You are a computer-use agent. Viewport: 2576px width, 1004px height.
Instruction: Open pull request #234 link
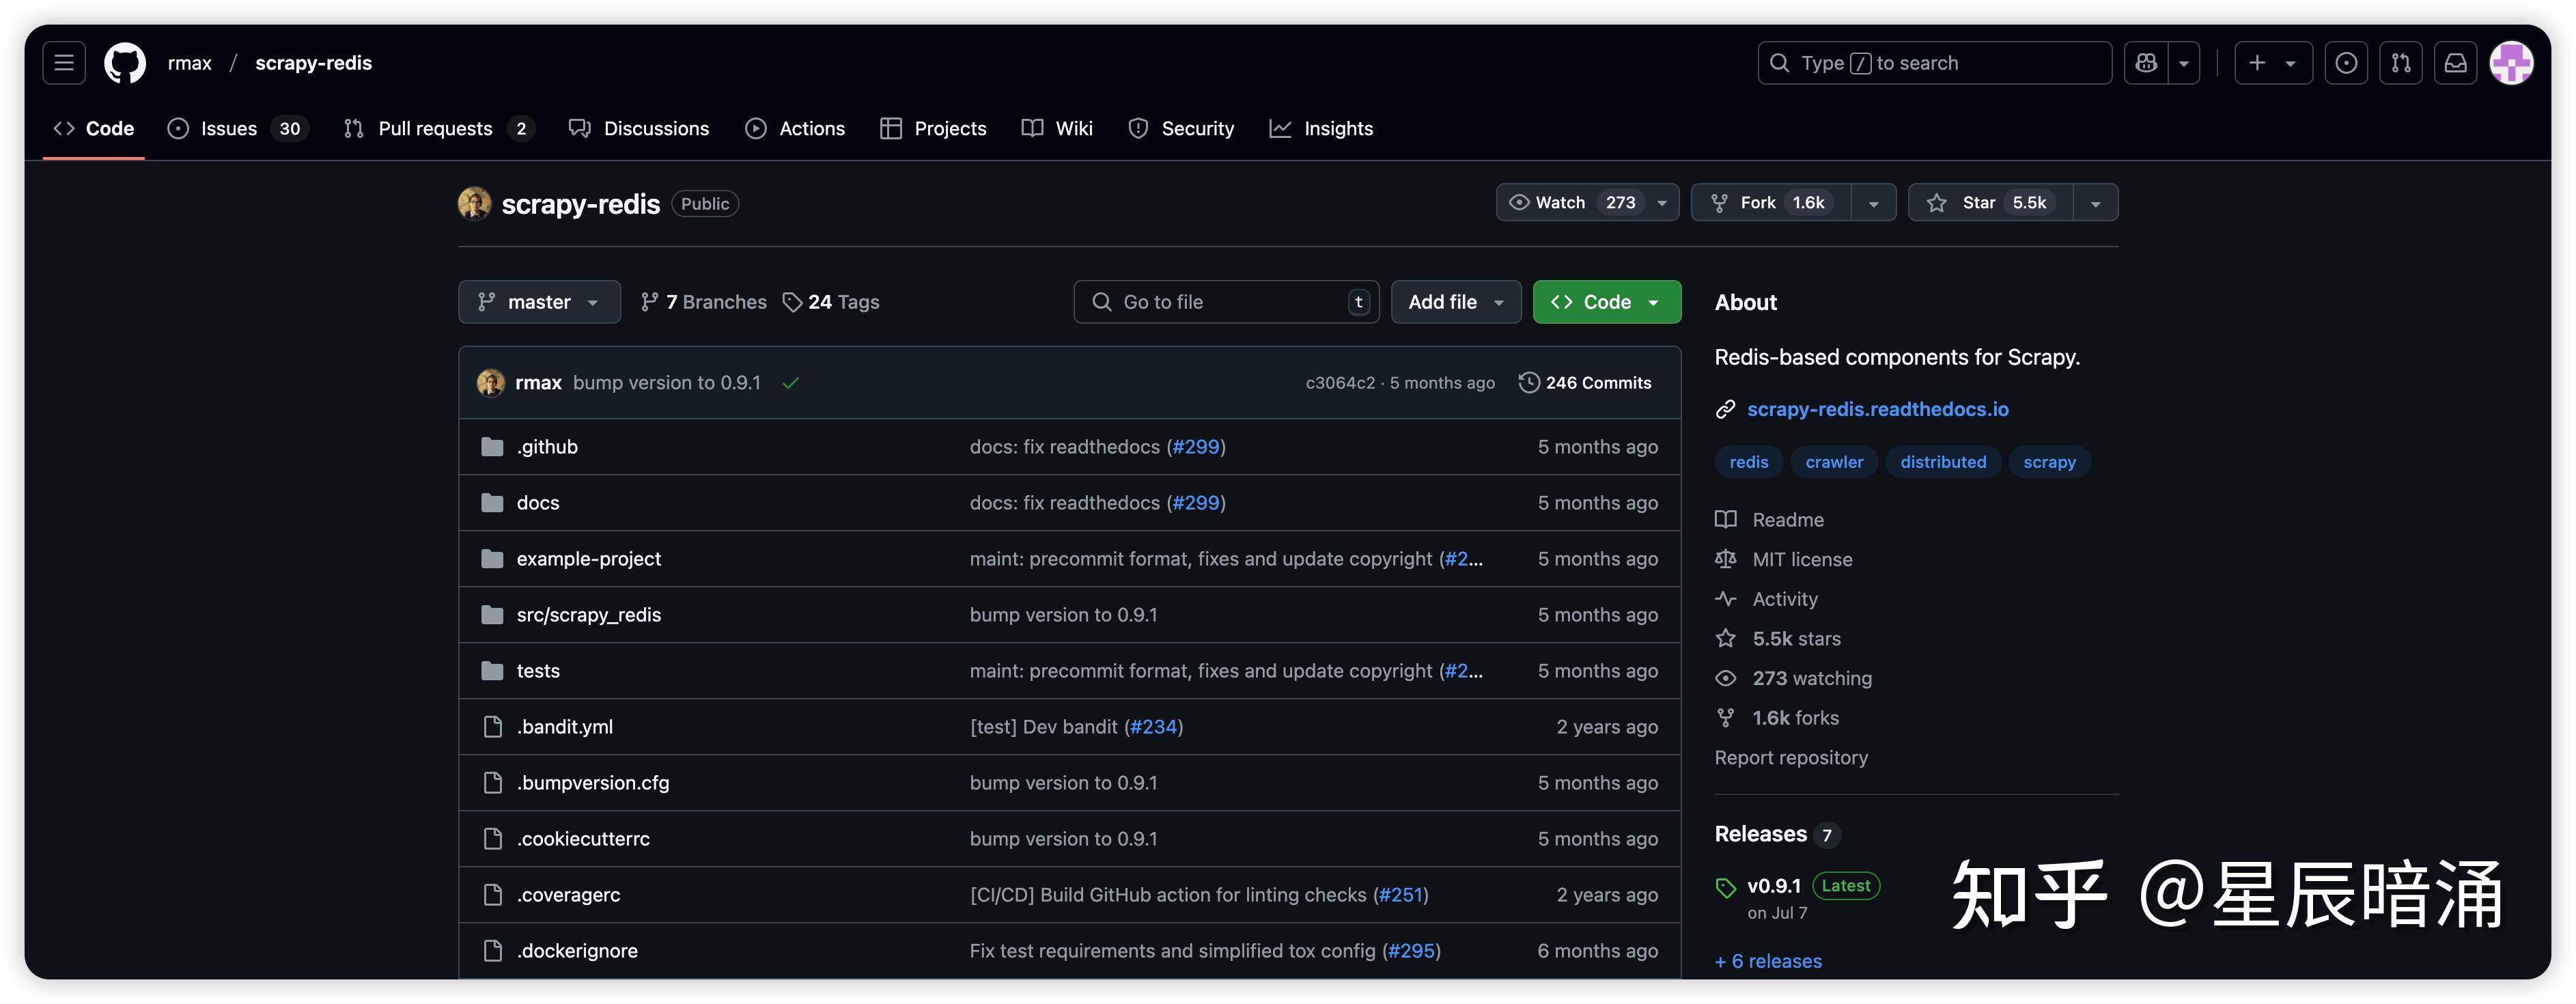(x=1153, y=727)
